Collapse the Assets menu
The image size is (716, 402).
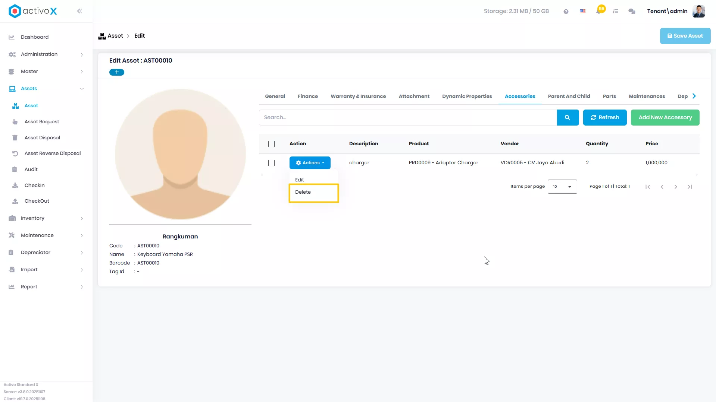point(46,88)
